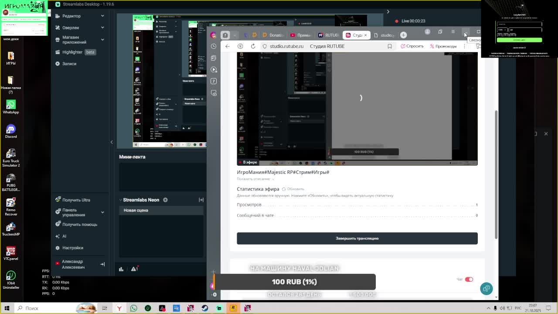Viewport: 558px width, 314px height.
Task: Open the browser profile avatar
Action: pos(427,32)
